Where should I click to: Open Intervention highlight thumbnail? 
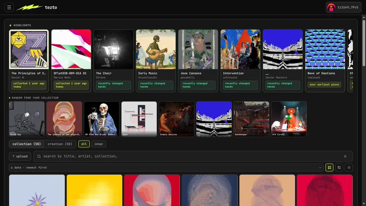(241, 49)
